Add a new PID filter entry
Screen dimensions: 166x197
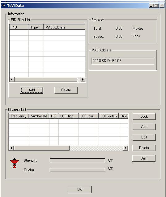point(32,90)
